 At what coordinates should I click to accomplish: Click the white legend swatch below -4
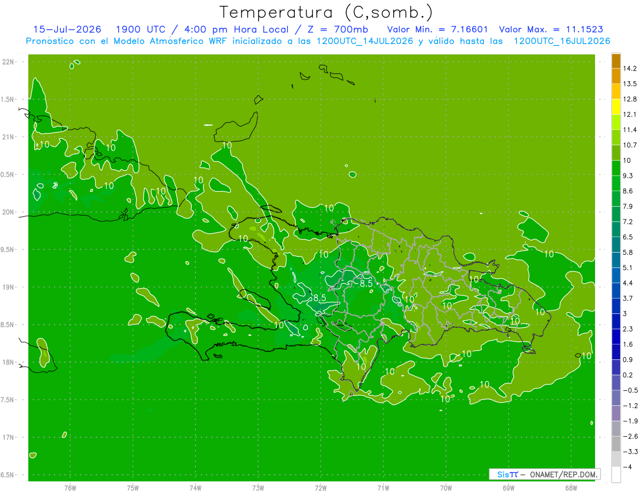(616, 475)
